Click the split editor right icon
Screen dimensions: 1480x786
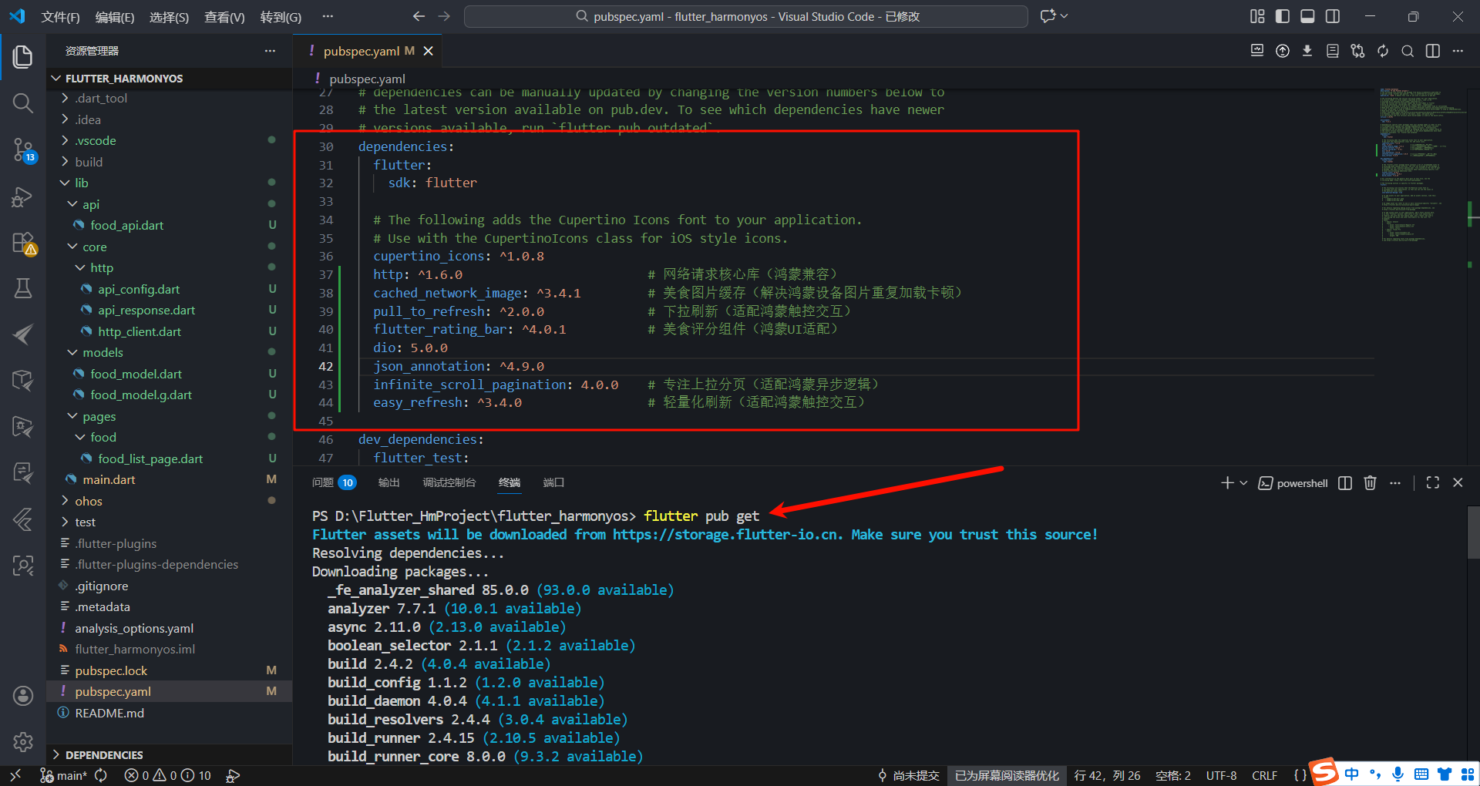(x=1432, y=51)
